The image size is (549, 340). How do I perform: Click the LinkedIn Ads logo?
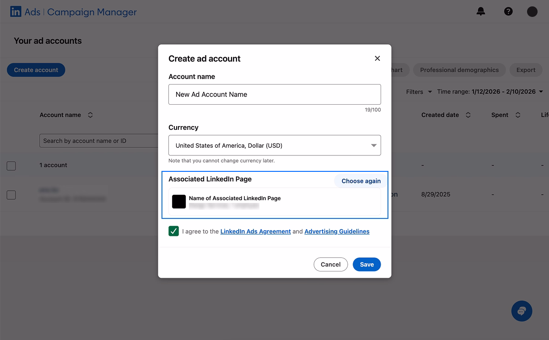16,11
